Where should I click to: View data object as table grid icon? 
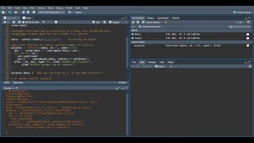pyautogui.click(x=248, y=34)
